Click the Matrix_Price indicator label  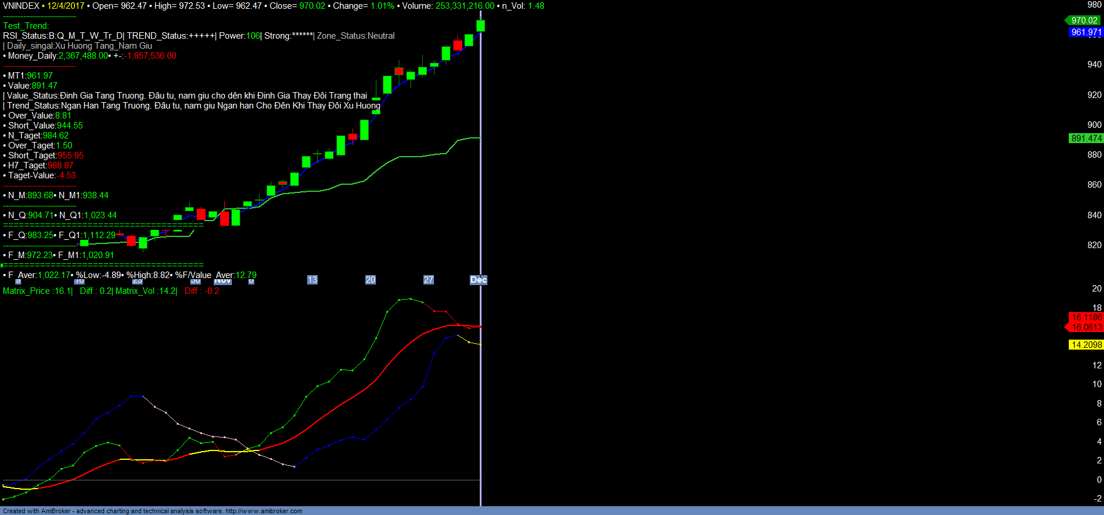coord(37,291)
